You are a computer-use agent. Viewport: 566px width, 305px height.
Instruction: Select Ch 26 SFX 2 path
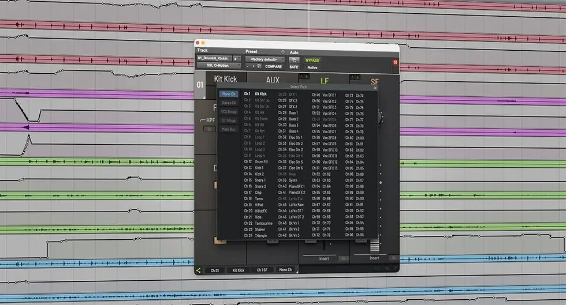(x=288, y=100)
